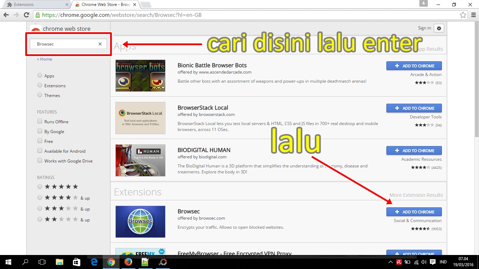This screenshot has height=269, width=479.
Task: Open the Wi-Fi network tray icon
Action: [416, 262]
